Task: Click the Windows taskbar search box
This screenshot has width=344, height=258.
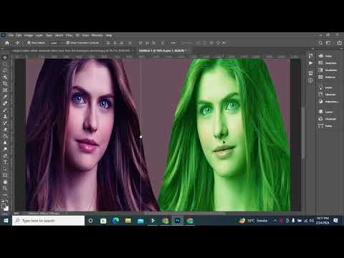Action: [49, 221]
